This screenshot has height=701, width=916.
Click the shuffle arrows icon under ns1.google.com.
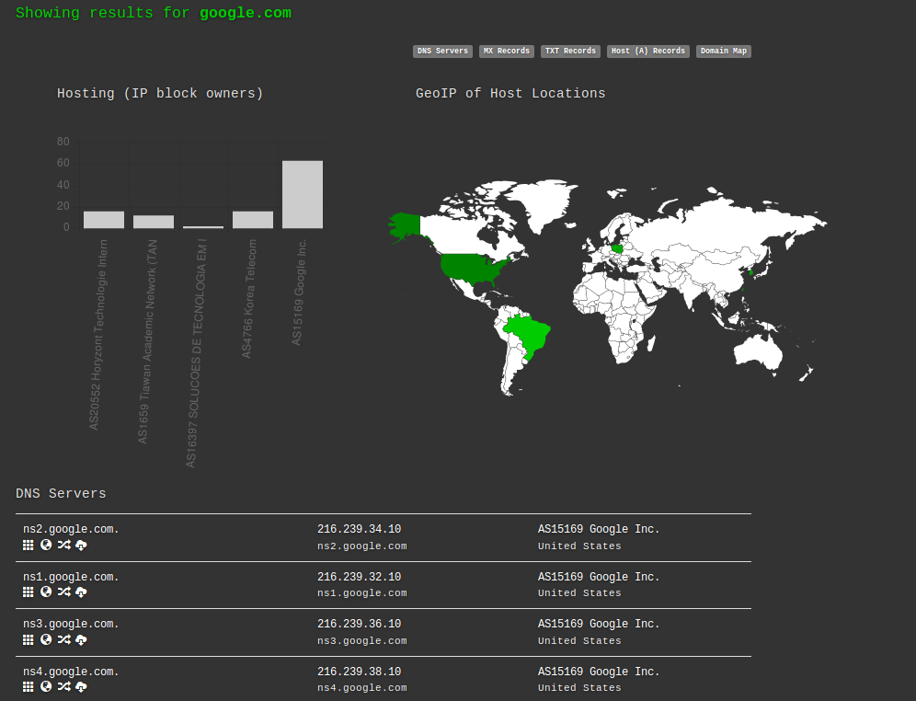(63, 592)
